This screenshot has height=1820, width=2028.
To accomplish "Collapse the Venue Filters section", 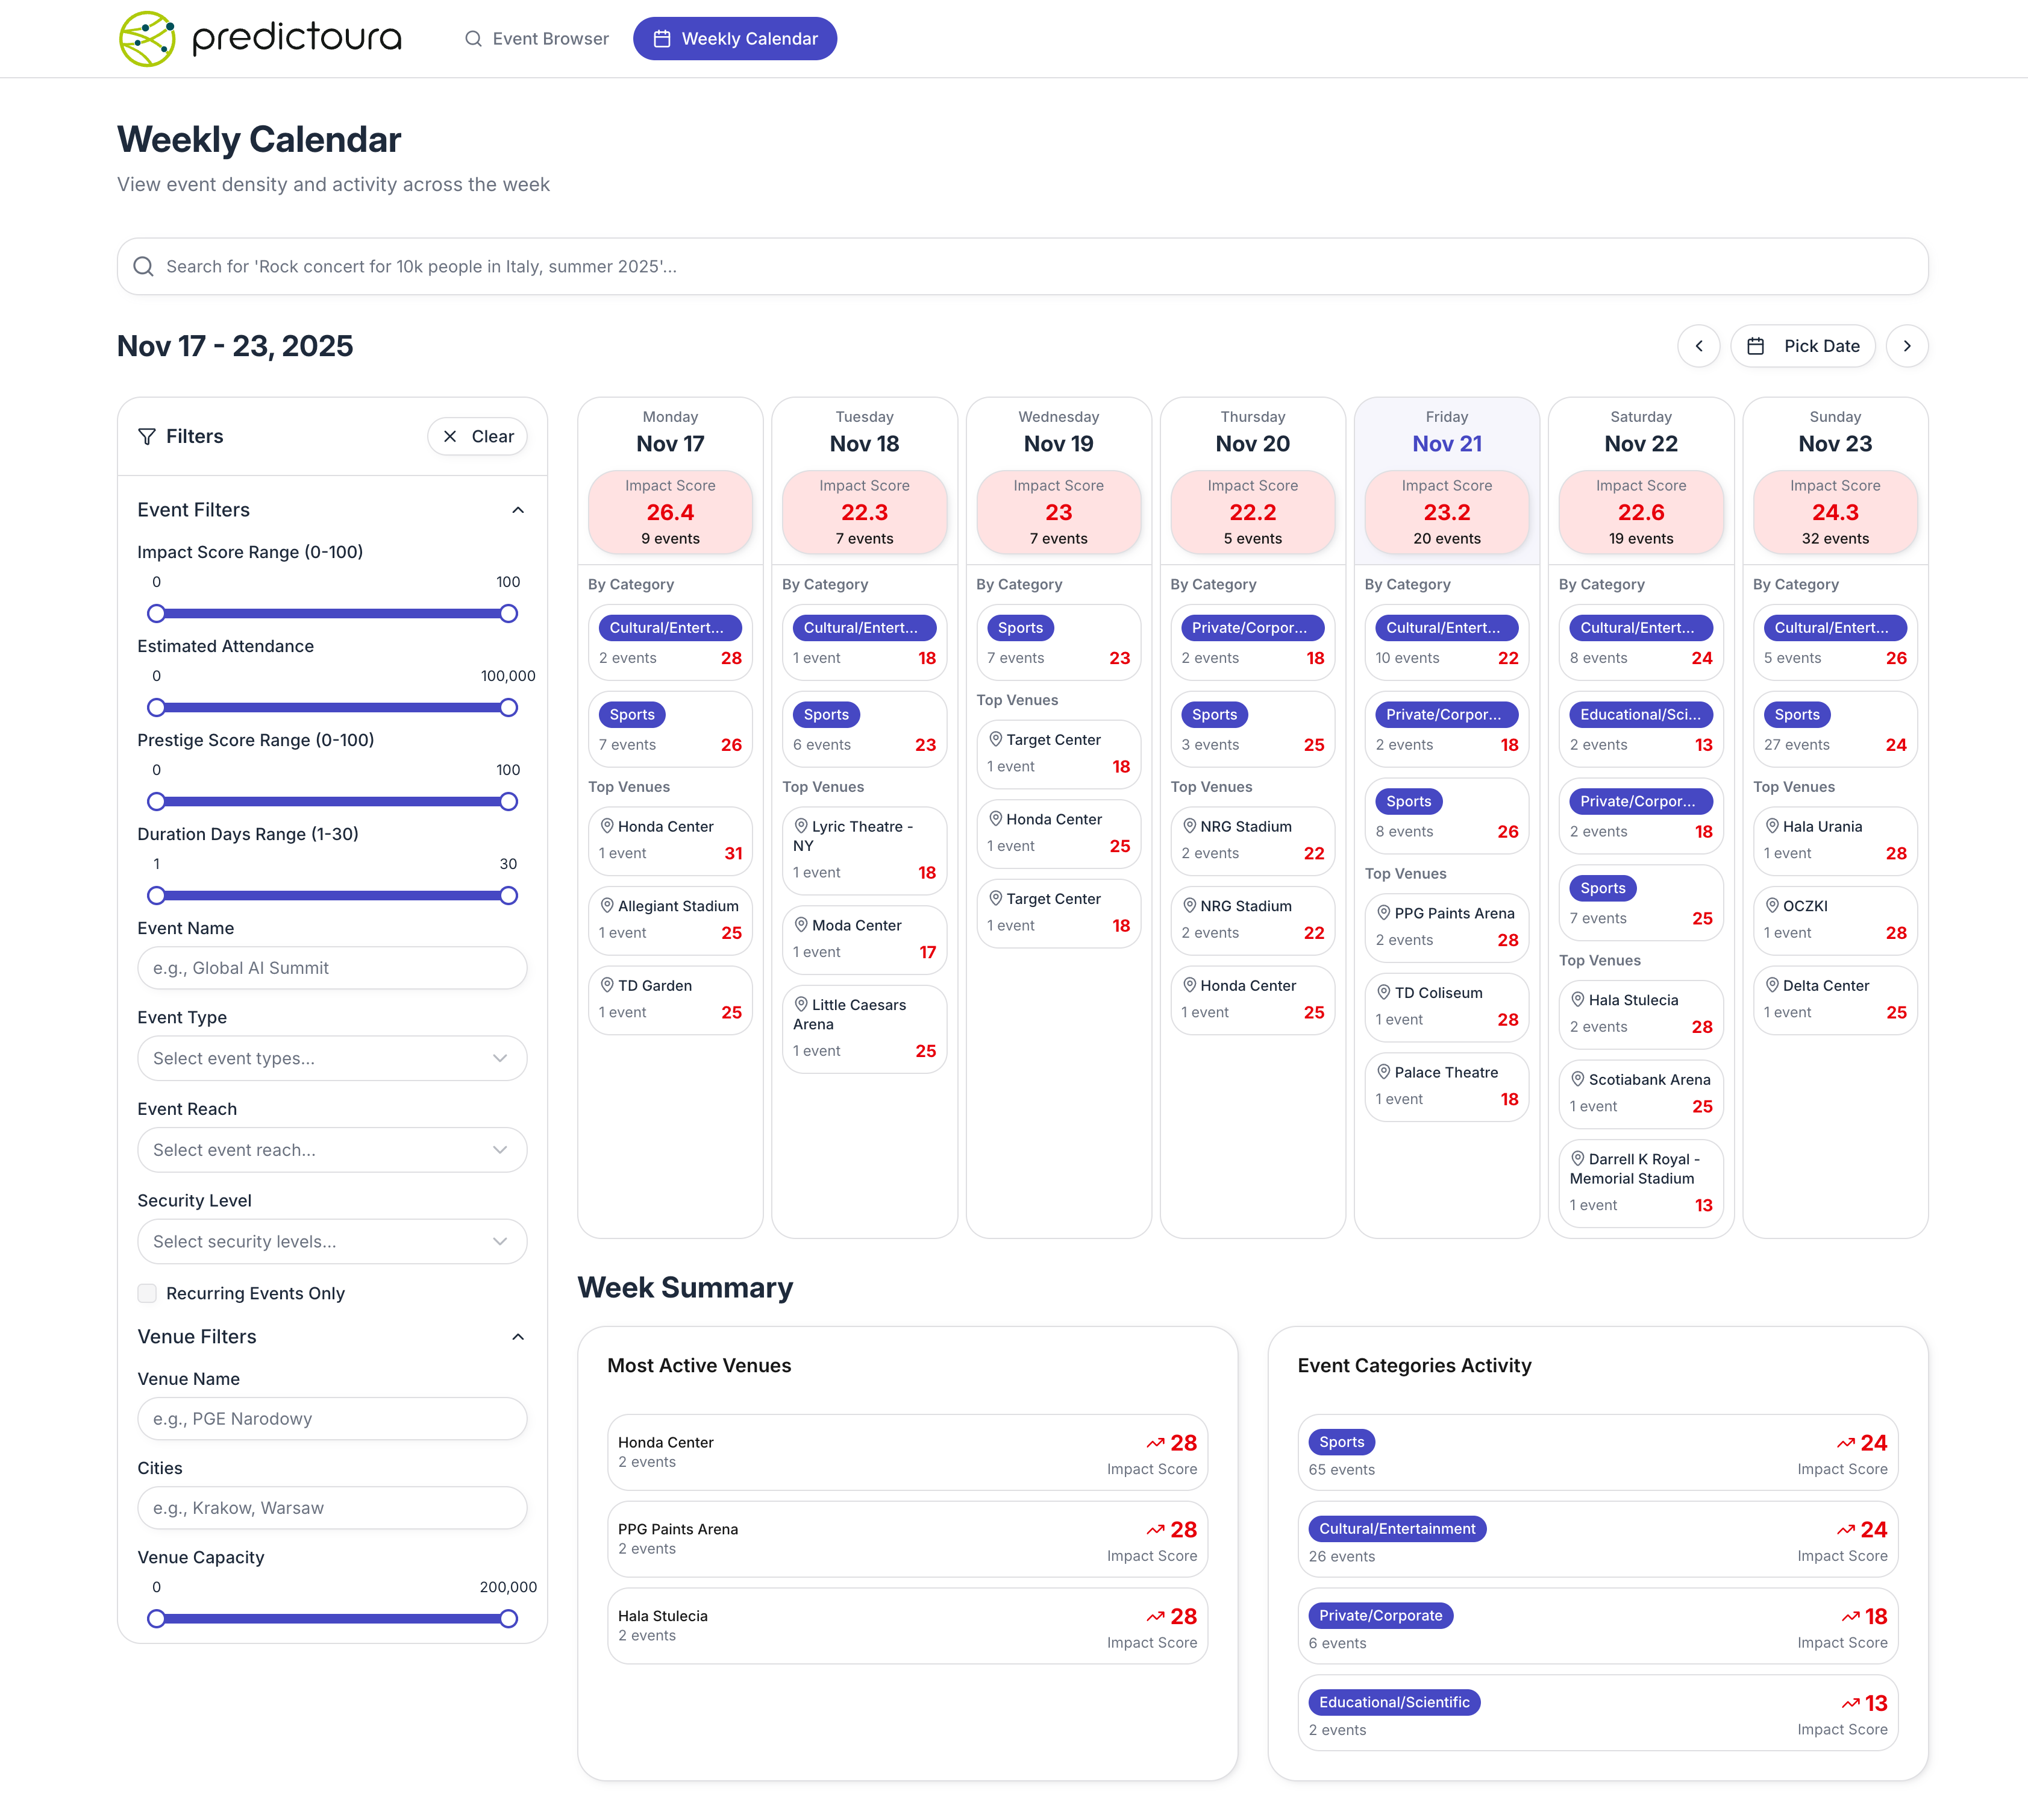I will (x=518, y=1337).
